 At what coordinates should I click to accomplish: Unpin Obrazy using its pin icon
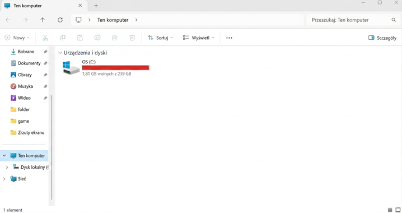point(45,75)
